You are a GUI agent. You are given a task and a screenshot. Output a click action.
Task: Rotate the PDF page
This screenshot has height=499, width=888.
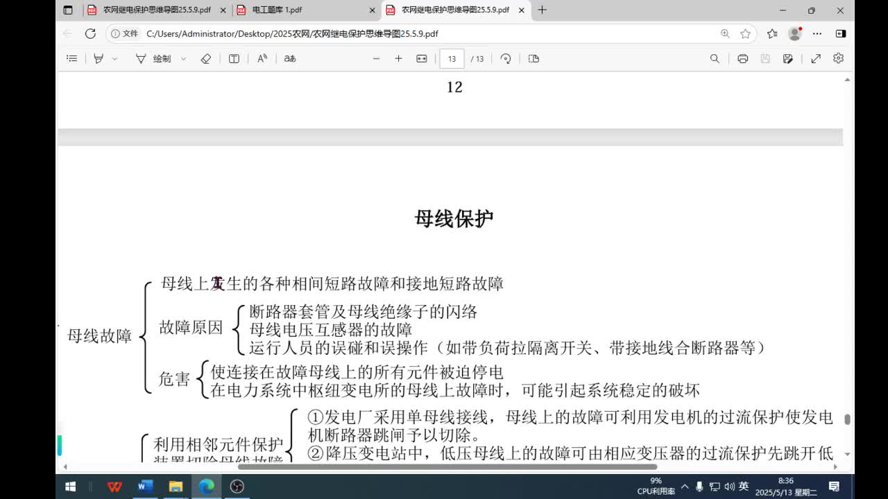[506, 59]
